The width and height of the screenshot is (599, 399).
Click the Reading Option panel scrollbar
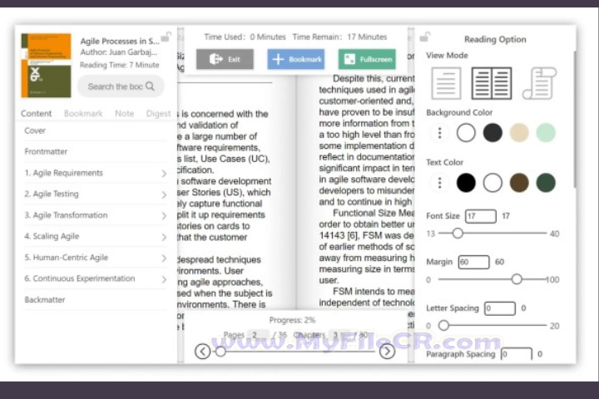coord(574,119)
